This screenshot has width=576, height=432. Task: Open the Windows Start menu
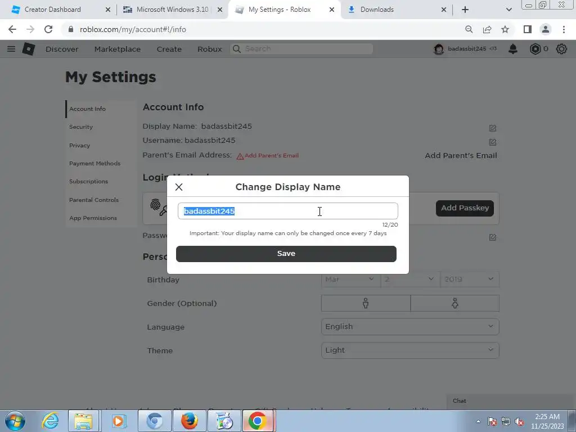tap(15, 421)
